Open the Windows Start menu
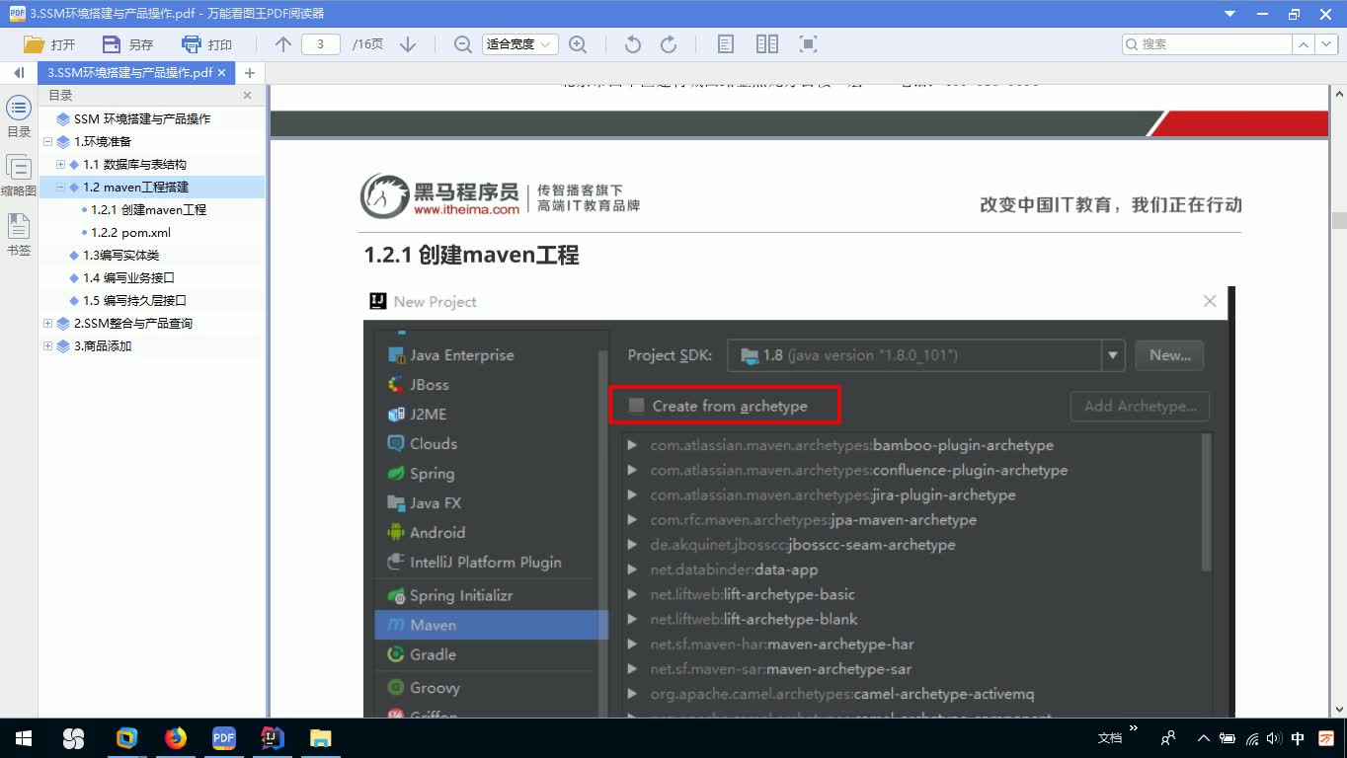The image size is (1347, 758). tap(24, 738)
